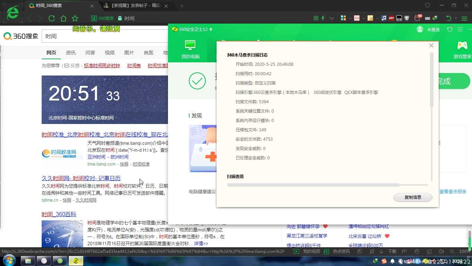Open the 360安全卫士 hamburger menu
The width and height of the screenshot is (472, 266).
tap(460, 29)
